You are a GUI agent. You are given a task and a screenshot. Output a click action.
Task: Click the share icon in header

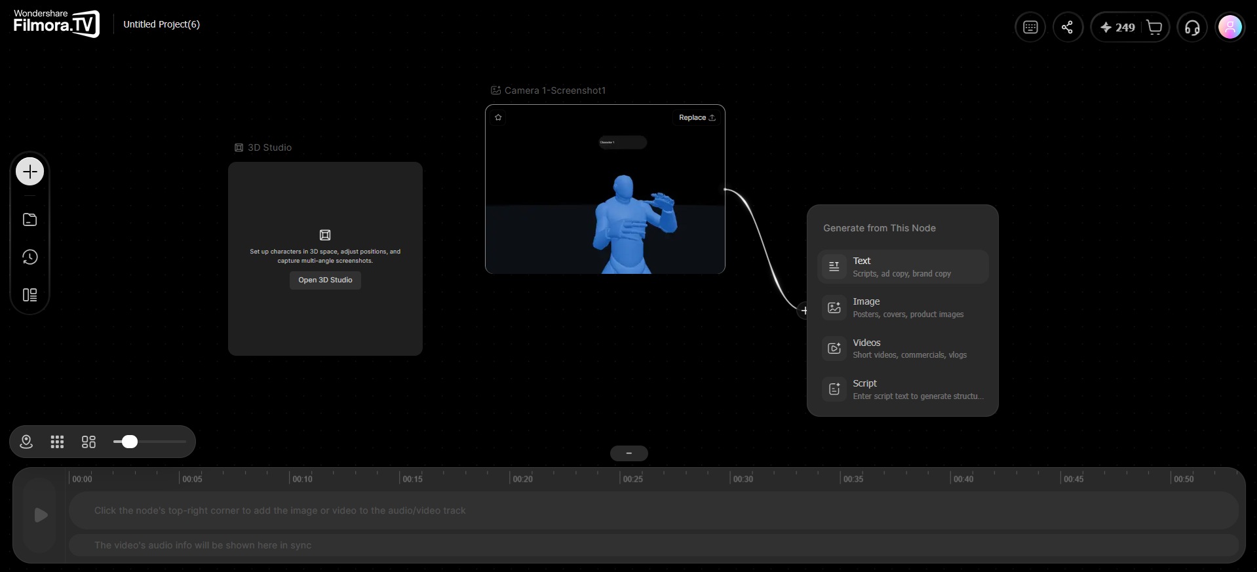point(1068,28)
